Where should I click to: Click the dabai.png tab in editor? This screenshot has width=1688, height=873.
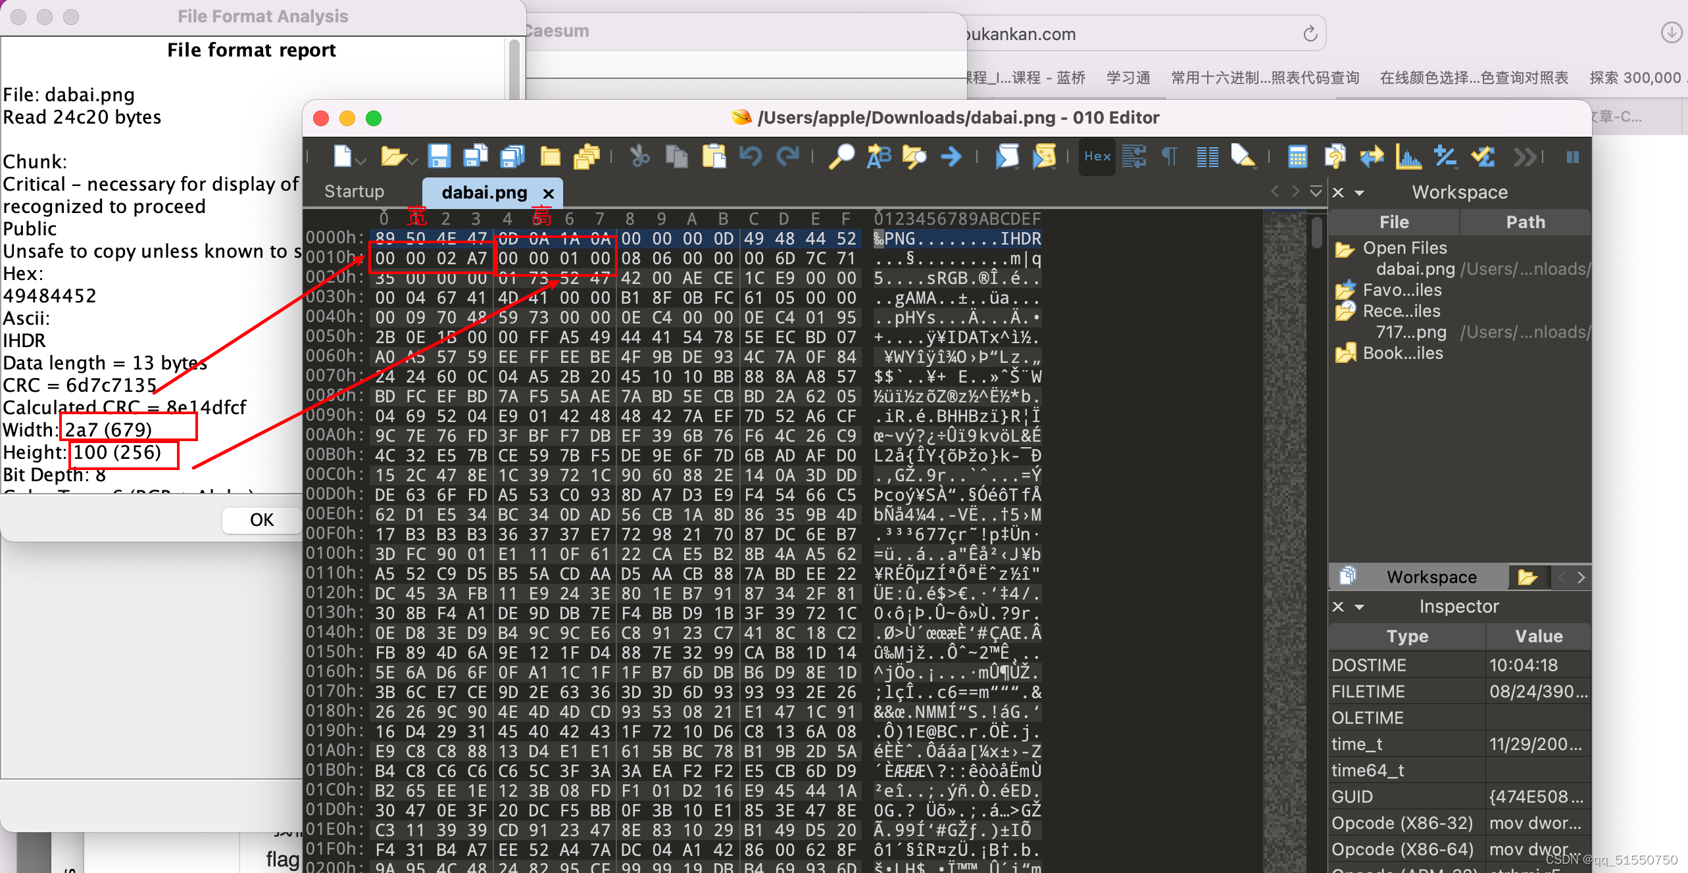491,189
